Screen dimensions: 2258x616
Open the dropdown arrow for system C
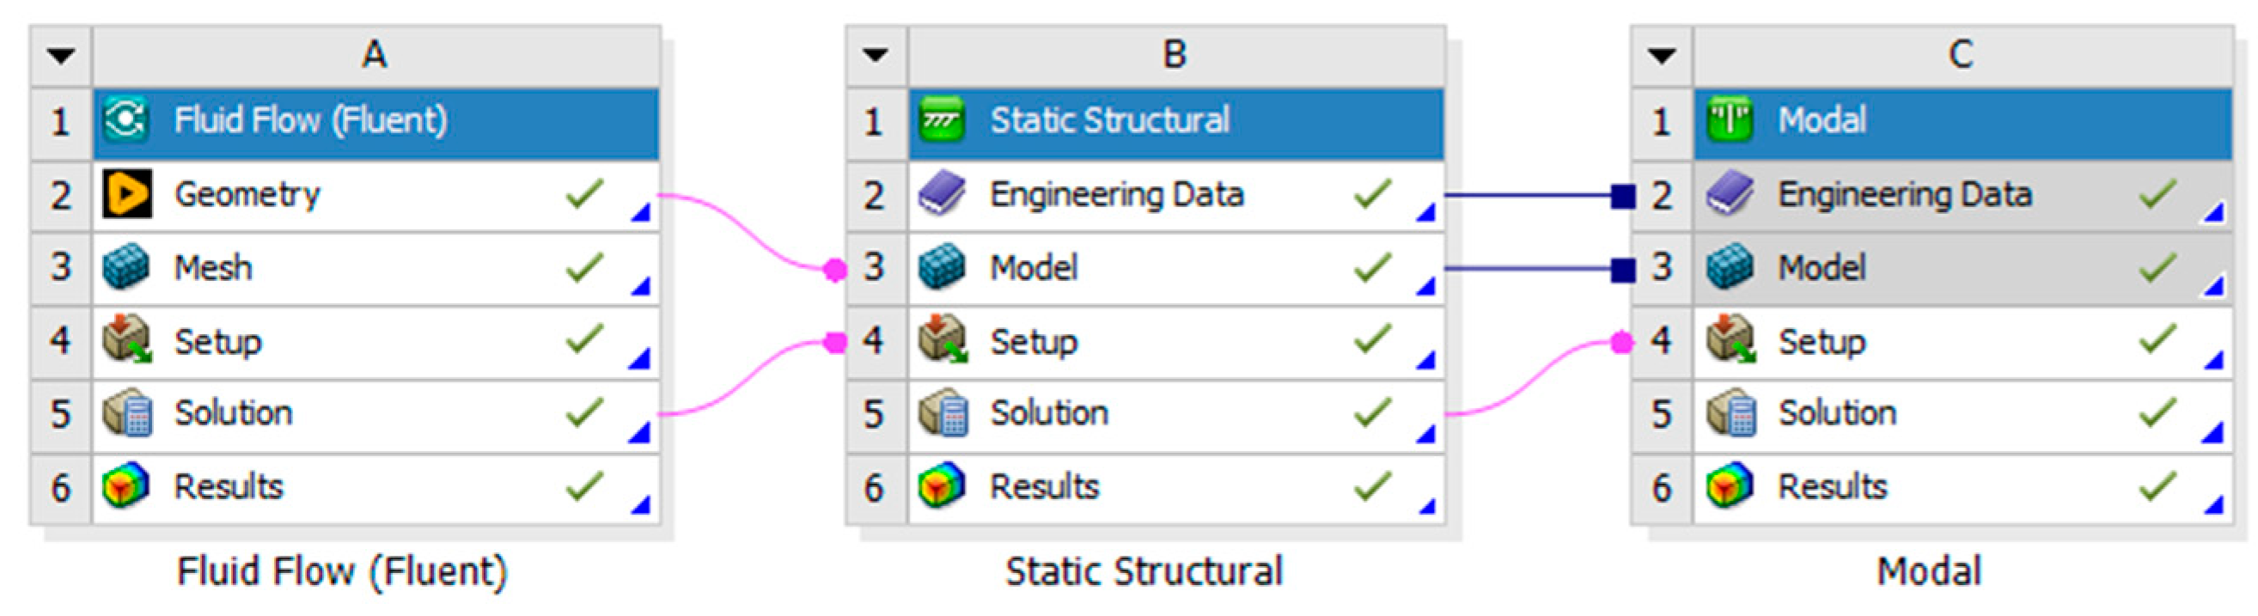coord(1662,57)
